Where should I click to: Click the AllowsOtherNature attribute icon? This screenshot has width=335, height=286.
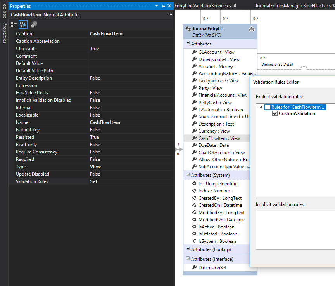coord(194,159)
